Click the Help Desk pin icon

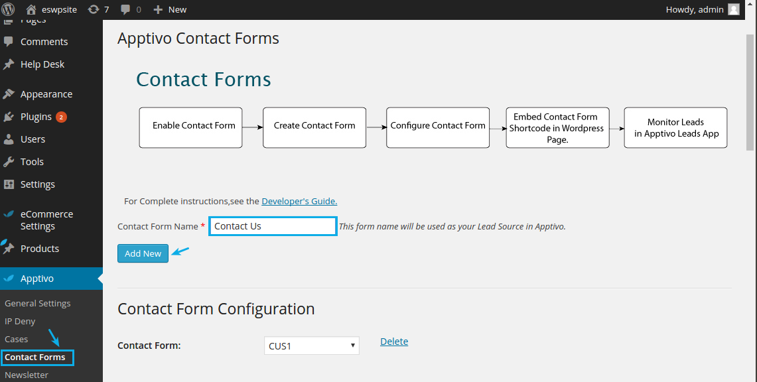(9, 64)
